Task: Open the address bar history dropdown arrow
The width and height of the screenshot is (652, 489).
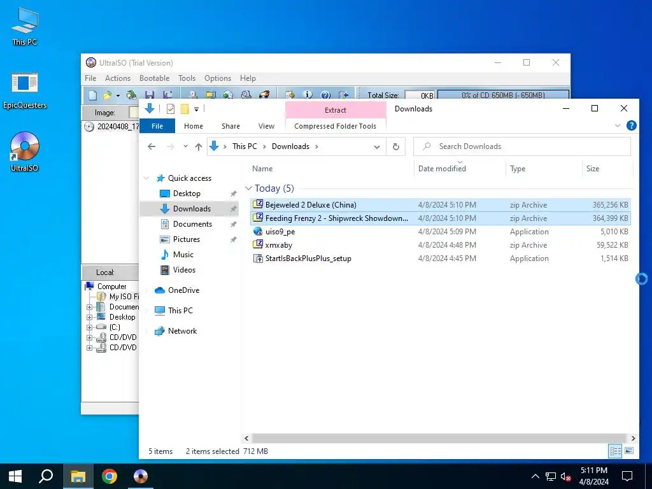Action: click(x=377, y=147)
